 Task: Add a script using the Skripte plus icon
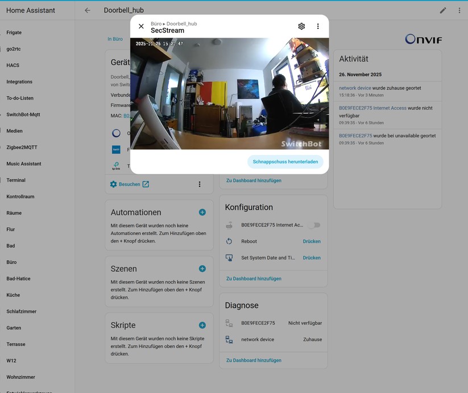tap(202, 325)
